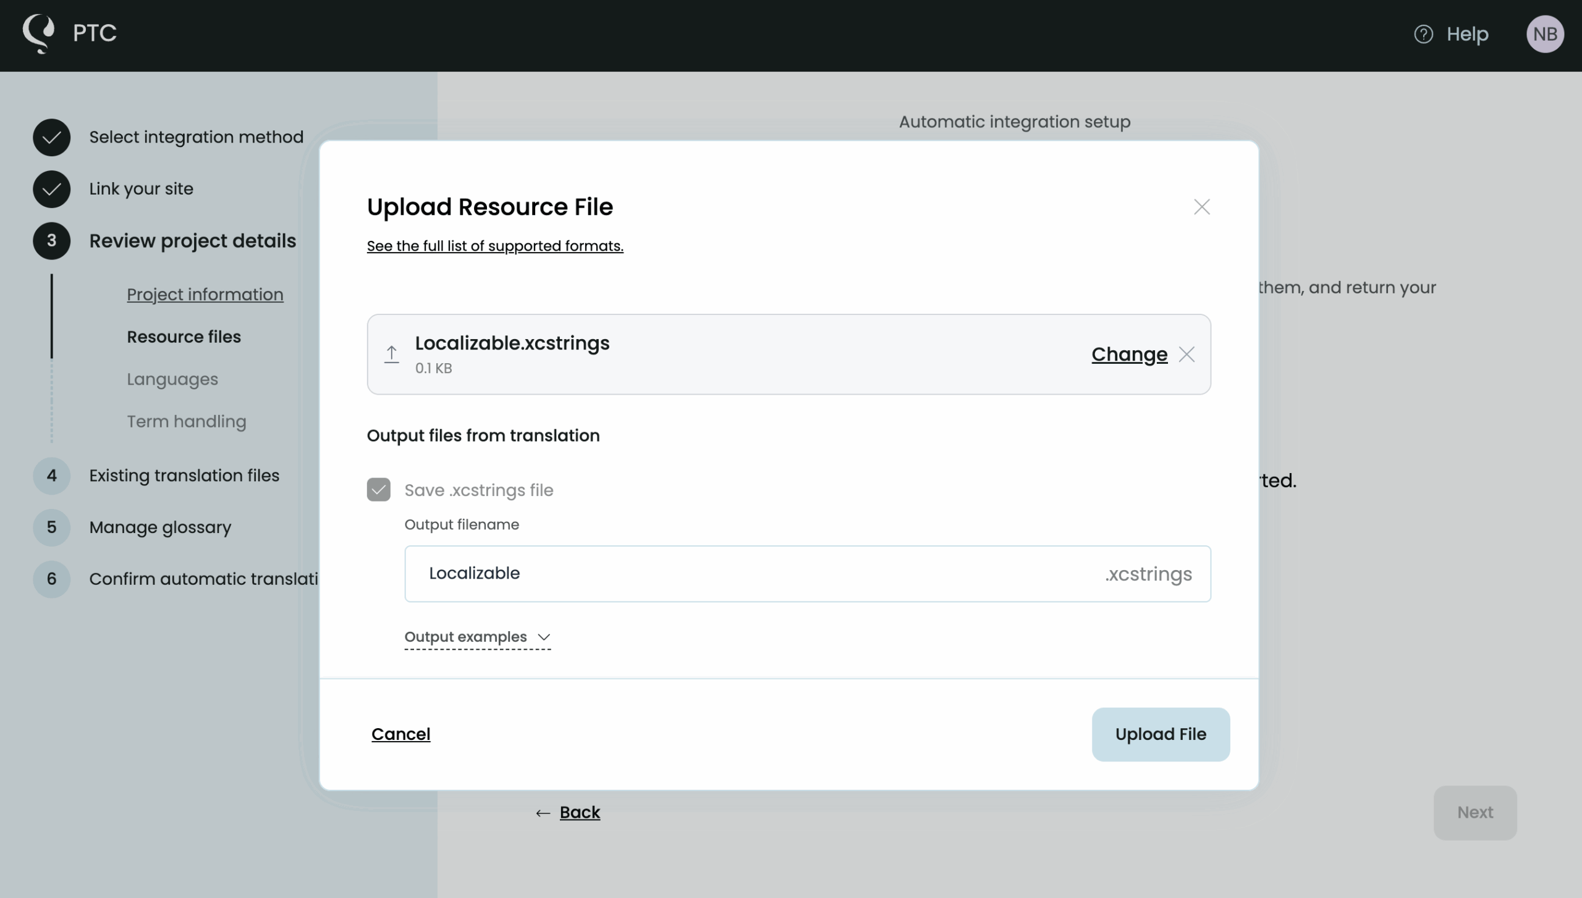Click the Upload File button
Screen dimensions: 1582x898
point(1160,734)
